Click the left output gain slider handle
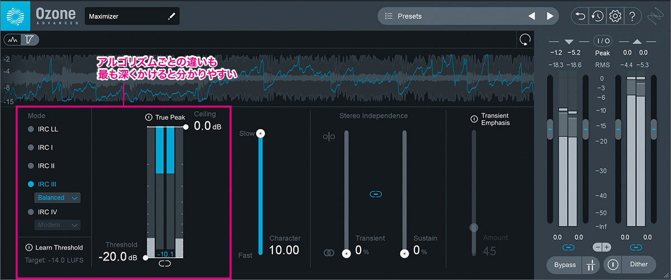 point(618,129)
